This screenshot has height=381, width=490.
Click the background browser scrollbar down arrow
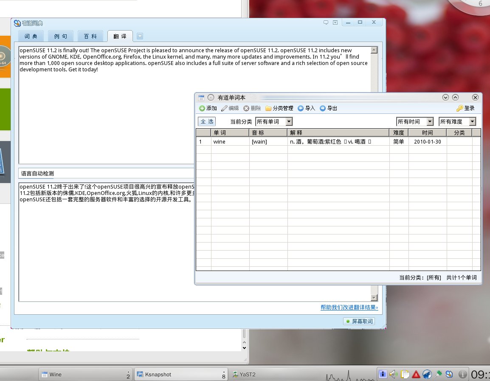(245, 348)
